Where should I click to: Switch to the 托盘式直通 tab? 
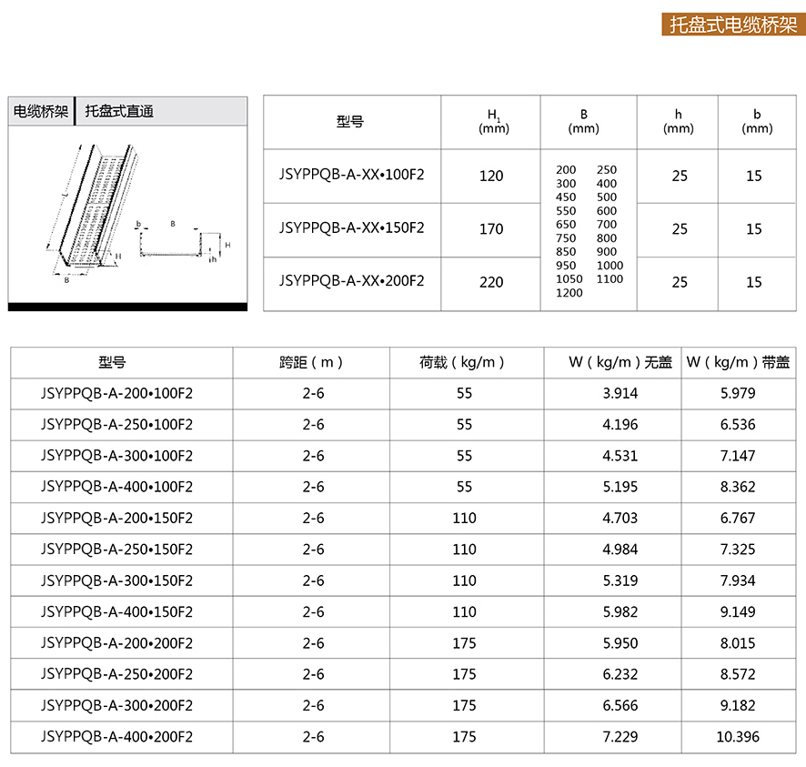coord(119,112)
